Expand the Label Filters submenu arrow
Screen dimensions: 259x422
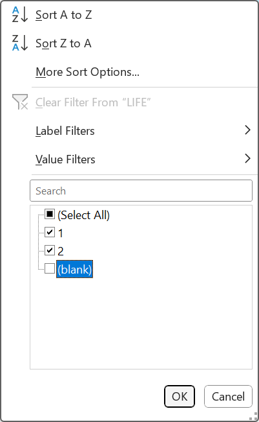pyautogui.click(x=247, y=130)
